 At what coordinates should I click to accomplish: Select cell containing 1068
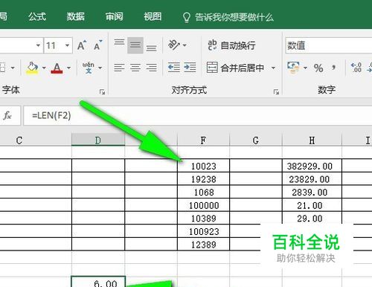(203, 192)
